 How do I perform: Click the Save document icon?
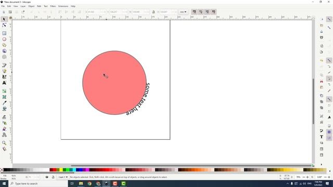pos(322,31)
